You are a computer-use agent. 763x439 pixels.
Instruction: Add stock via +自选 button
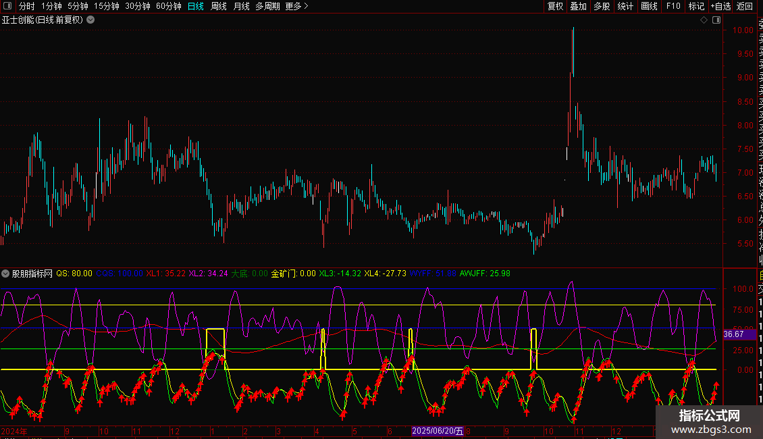[720, 6]
